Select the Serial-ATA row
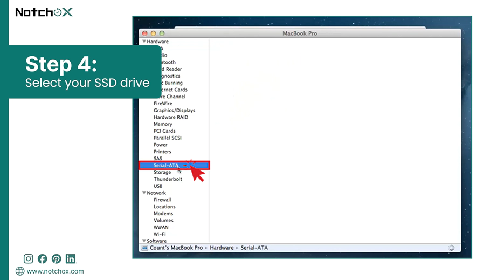 click(x=174, y=165)
